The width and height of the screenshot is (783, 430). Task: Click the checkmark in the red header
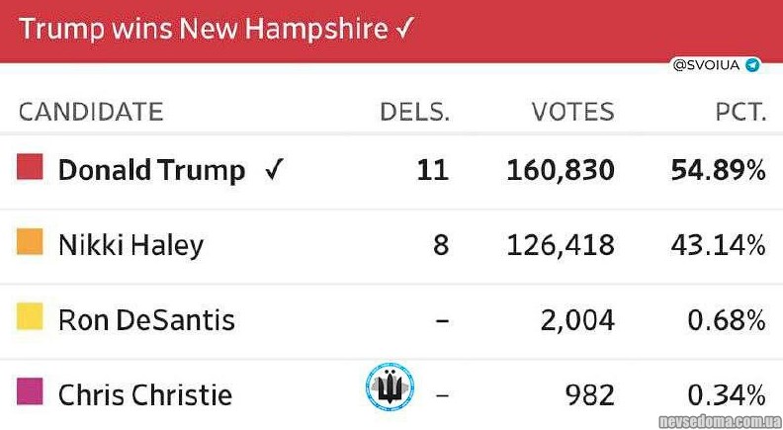tap(402, 28)
